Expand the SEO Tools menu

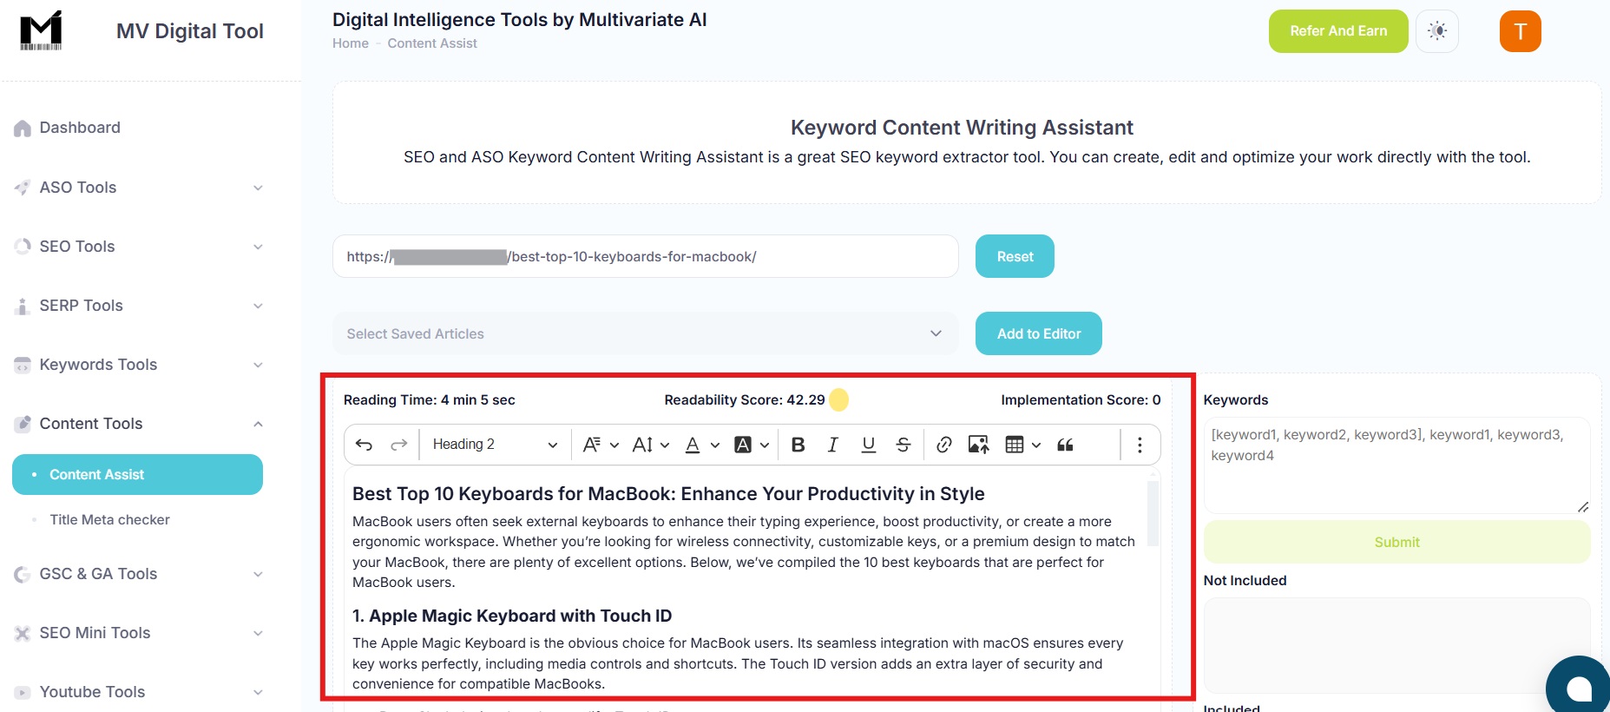[x=139, y=247]
